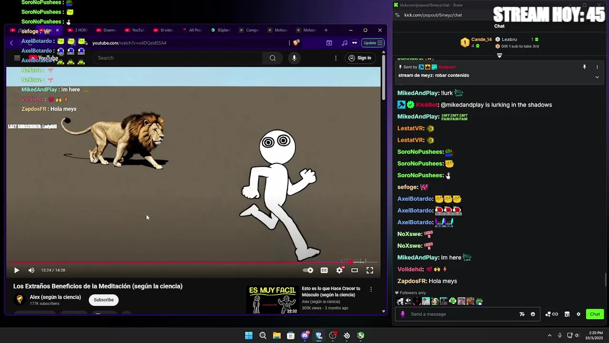Click the purple microphone icon in chat box
The height and width of the screenshot is (343, 609).
tap(403, 314)
